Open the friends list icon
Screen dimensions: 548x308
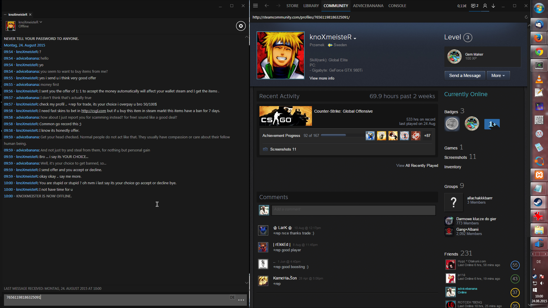click(x=485, y=6)
